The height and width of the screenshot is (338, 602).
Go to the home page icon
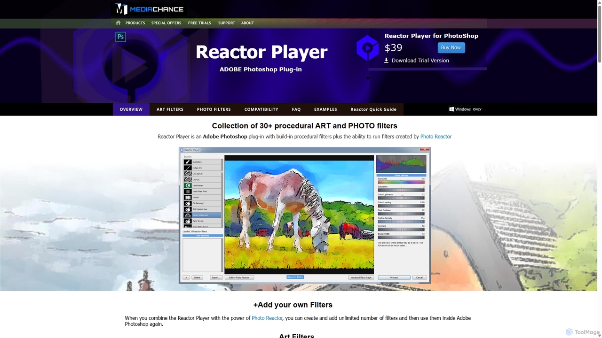tap(118, 23)
